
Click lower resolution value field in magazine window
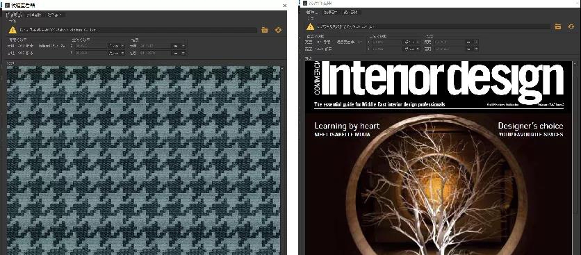tap(387, 49)
